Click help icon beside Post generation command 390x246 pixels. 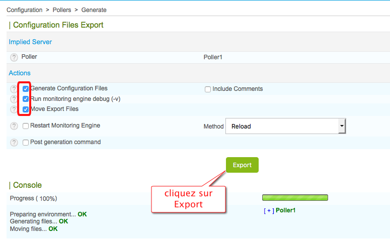coord(14,143)
